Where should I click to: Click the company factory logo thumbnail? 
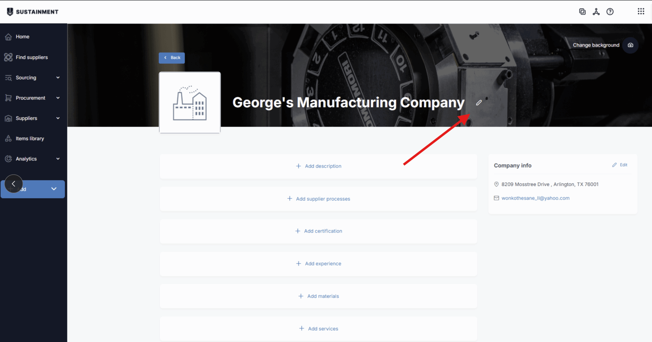click(190, 102)
